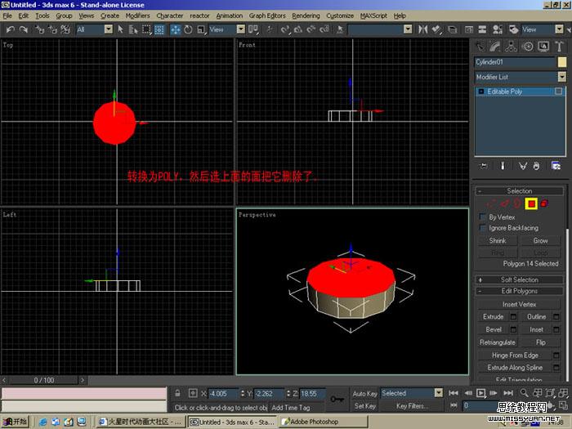The width and height of the screenshot is (572, 429).
Task: Click Hinge From Edge button
Action: (515, 355)
